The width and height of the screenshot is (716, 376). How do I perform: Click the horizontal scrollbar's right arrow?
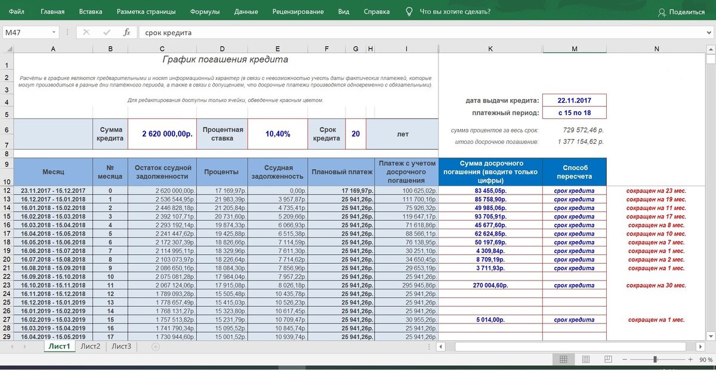point(701,346)
